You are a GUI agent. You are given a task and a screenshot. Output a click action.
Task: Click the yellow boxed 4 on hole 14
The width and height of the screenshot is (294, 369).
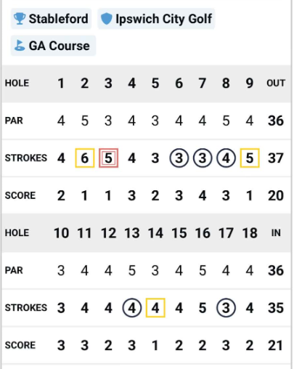click(155, 308)
